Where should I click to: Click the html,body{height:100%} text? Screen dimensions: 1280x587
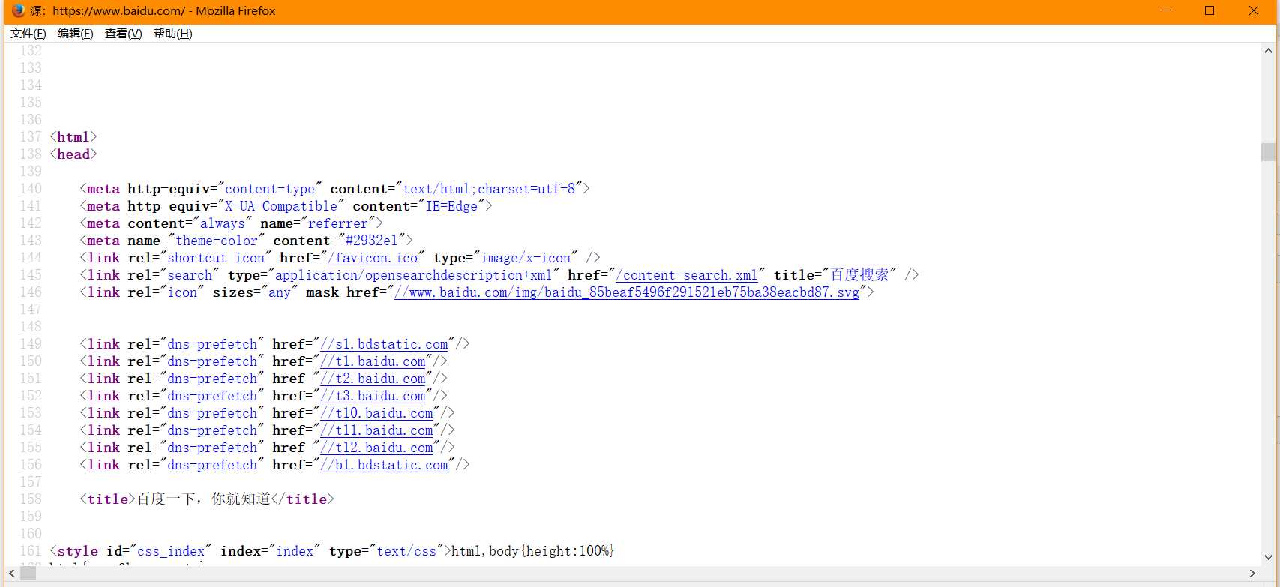coord(532,551)
